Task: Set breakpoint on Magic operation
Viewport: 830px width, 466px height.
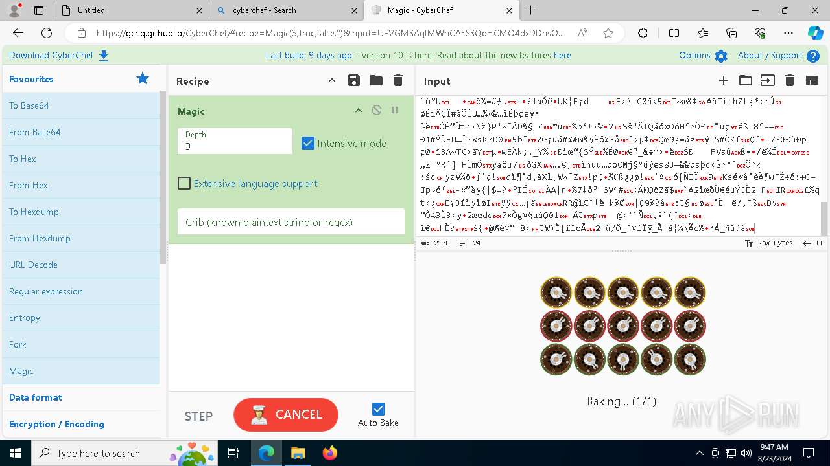Action: tap(395, 111)
